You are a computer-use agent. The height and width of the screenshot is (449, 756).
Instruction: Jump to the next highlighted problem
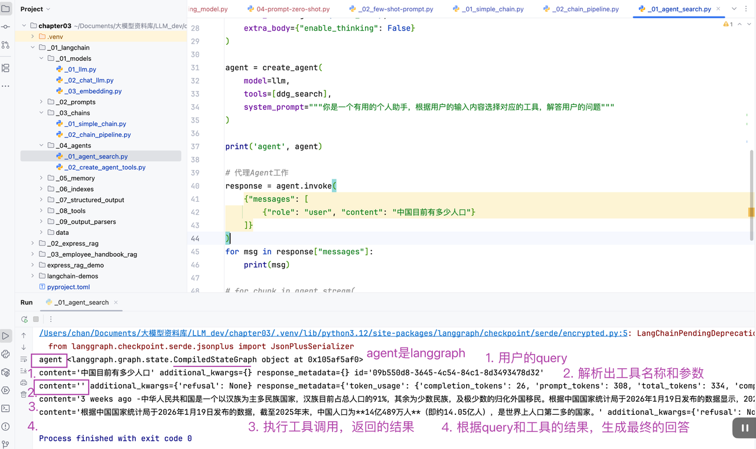pos(749,24)
